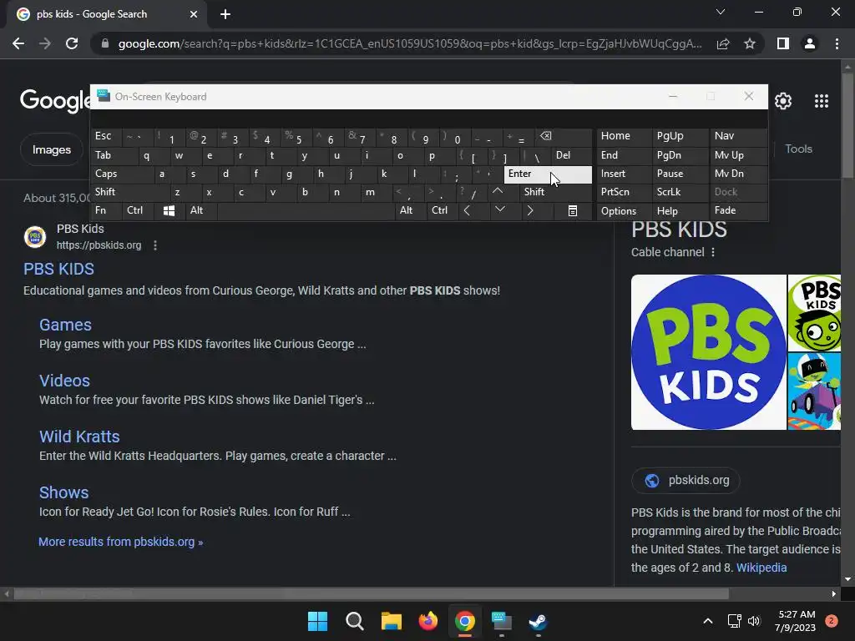Open Chrome's three-dot menu
Viewport: 855px width, 641px height.
pos(837,43)
